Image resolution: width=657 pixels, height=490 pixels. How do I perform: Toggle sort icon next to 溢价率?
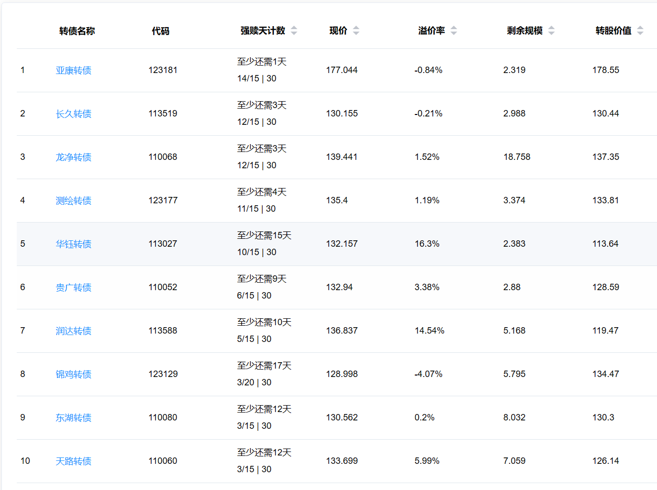click(x=454, y=31)
